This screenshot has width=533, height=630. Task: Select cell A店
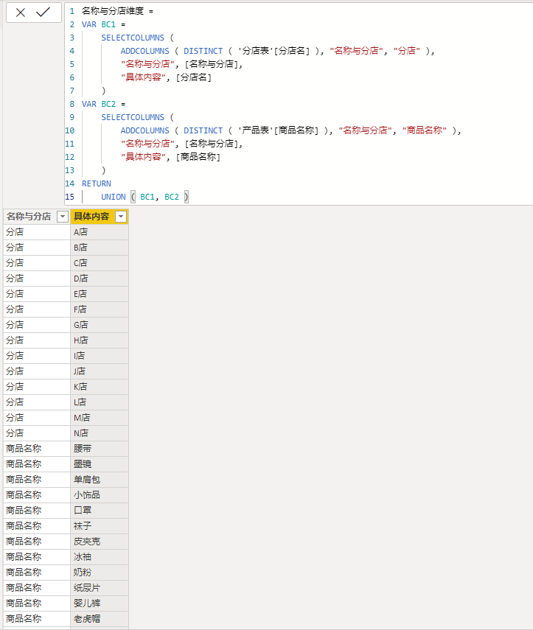tap(100, 232)
